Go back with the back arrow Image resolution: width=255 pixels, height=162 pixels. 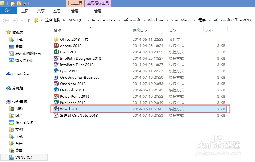click(6, 21)
